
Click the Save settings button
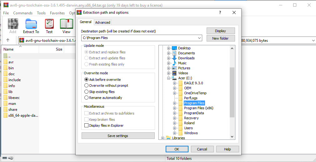tap(118, 136)
